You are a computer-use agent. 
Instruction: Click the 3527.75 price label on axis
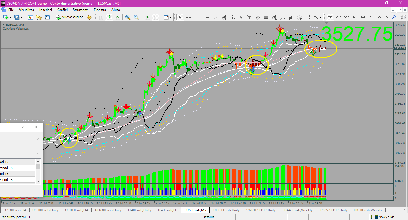(x=400, y=48)
